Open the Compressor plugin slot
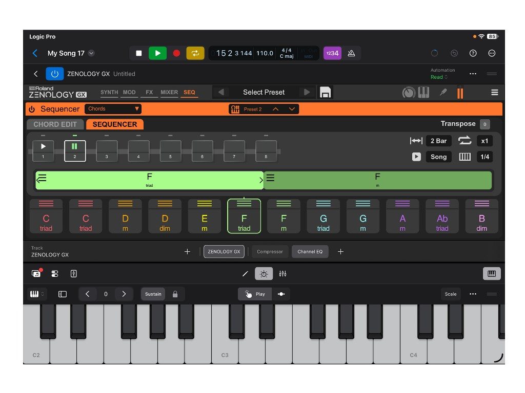The width and height of the screenshot is (525, 393). [270, 252]
